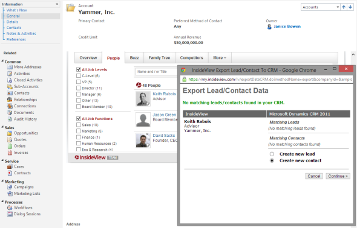357x228 pixels.
Task: Click the Cancel button in export dialog
Action: [314, 176]
